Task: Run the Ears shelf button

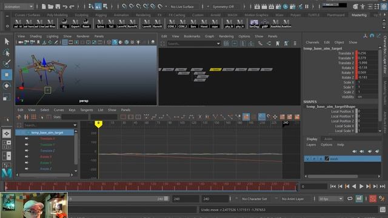Action: point(193,23)
